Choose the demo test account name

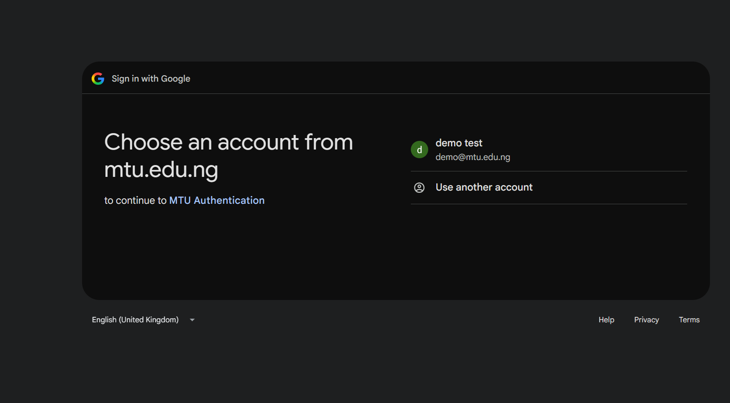tap(459, 143)
